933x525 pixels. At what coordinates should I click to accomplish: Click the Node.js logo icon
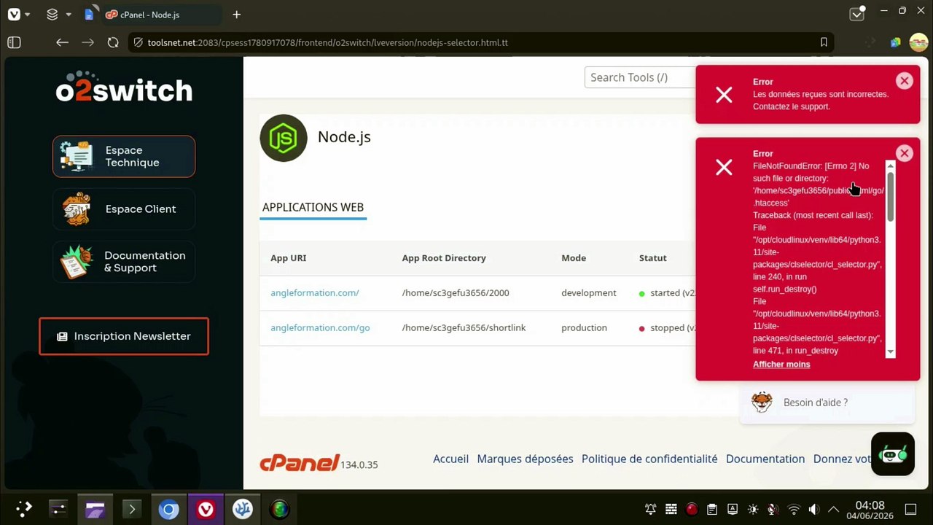tap(284, 138)
